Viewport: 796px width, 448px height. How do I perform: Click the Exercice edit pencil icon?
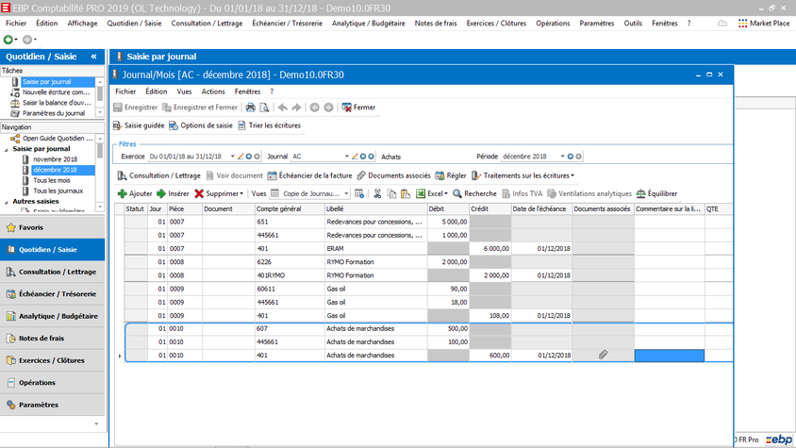[x=240, y=157]
